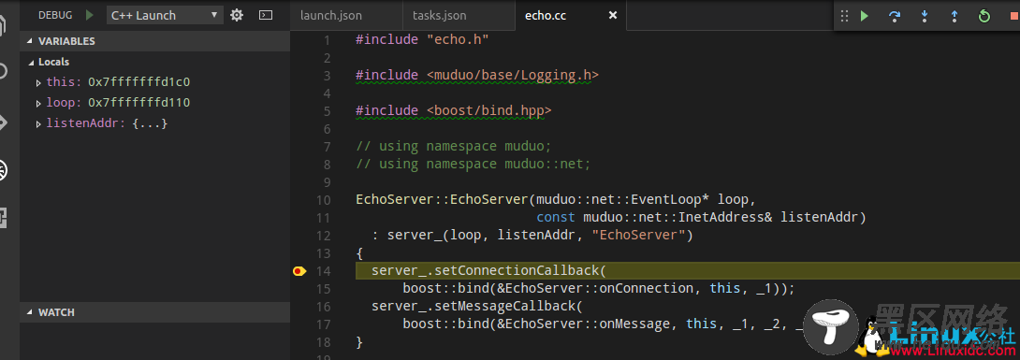Viewport: 1020px width, 360px height.
Task: Click the {...} value of listenAddr
Action: [x=151, y=122]
